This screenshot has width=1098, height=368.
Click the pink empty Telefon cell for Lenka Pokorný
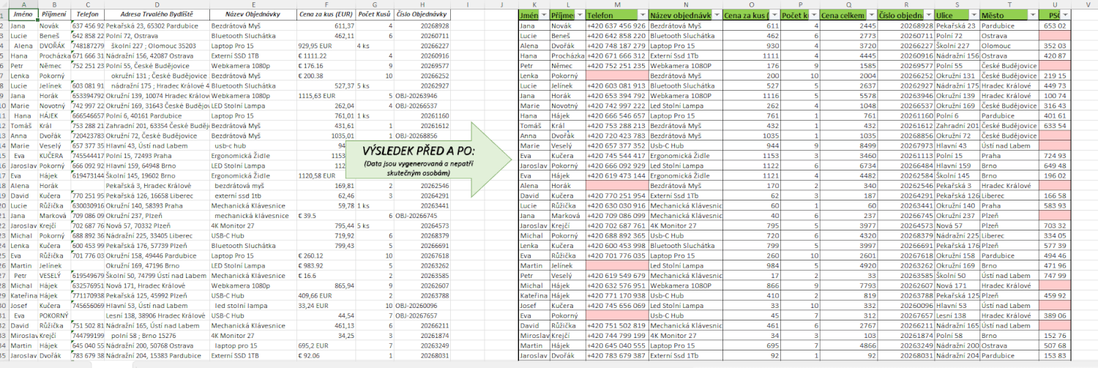click(617, 75)
